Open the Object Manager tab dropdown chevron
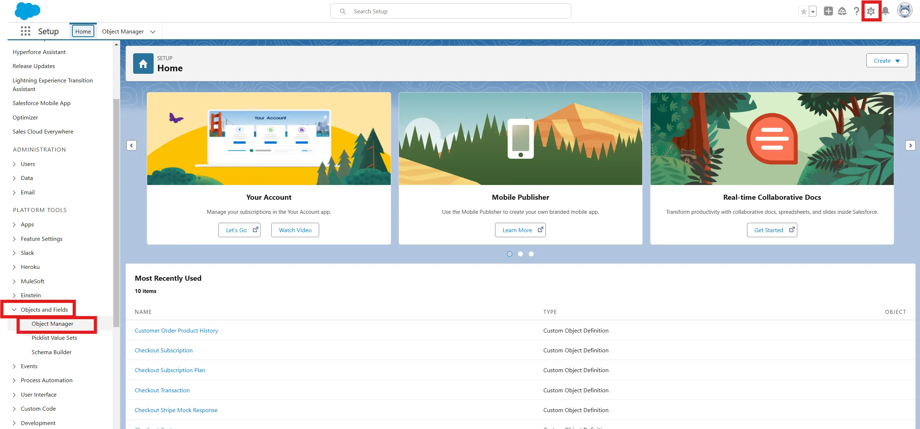 click(153, 32)
